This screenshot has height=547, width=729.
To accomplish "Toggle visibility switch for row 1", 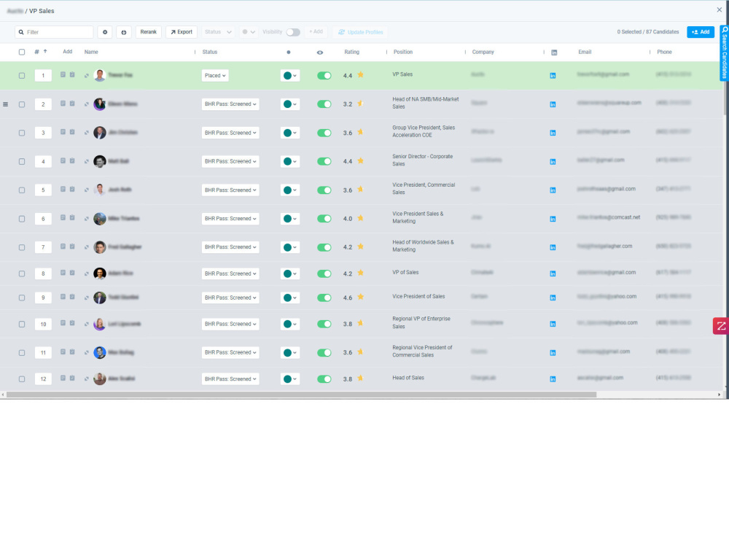I will (x=324, y=75).
